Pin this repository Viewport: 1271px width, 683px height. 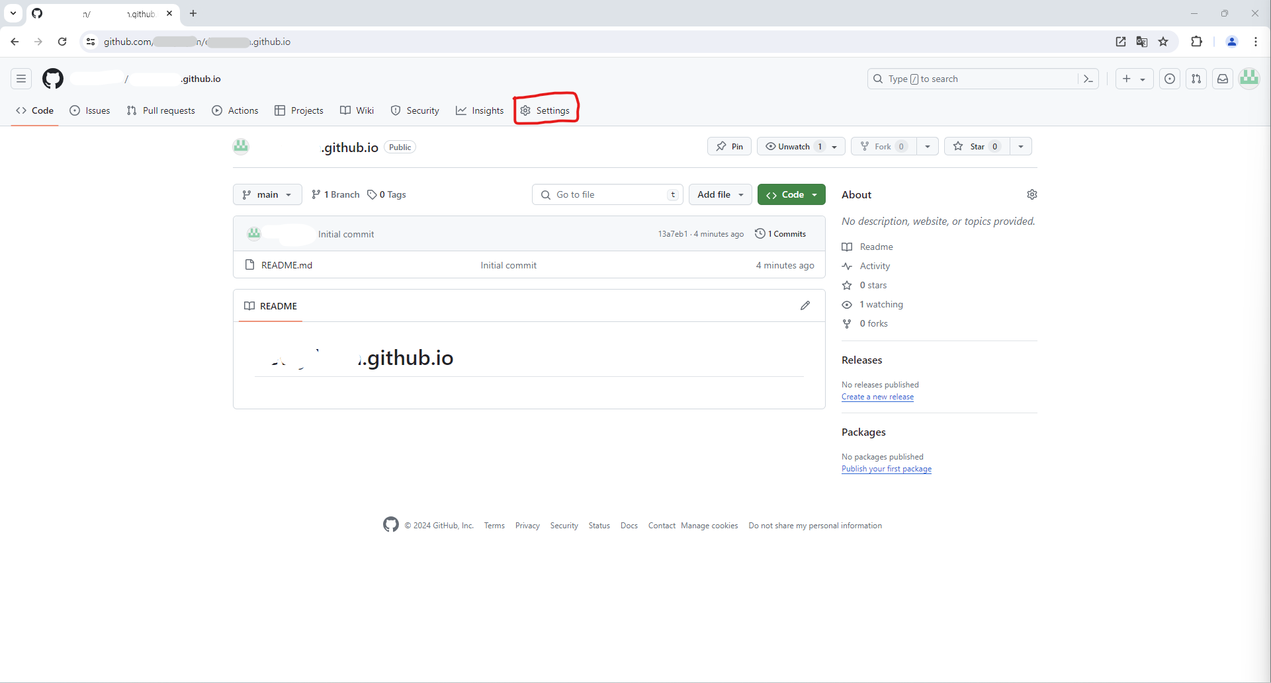pos(729,147)
